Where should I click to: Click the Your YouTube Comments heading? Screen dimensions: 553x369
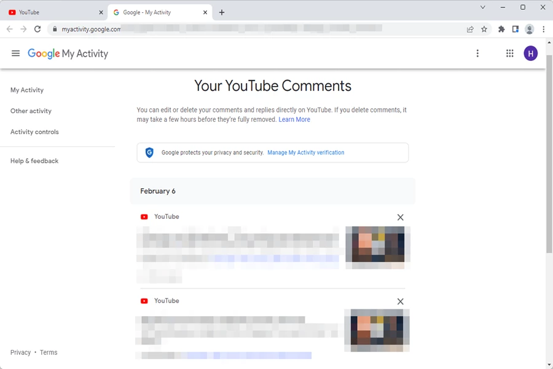[273, 86]
